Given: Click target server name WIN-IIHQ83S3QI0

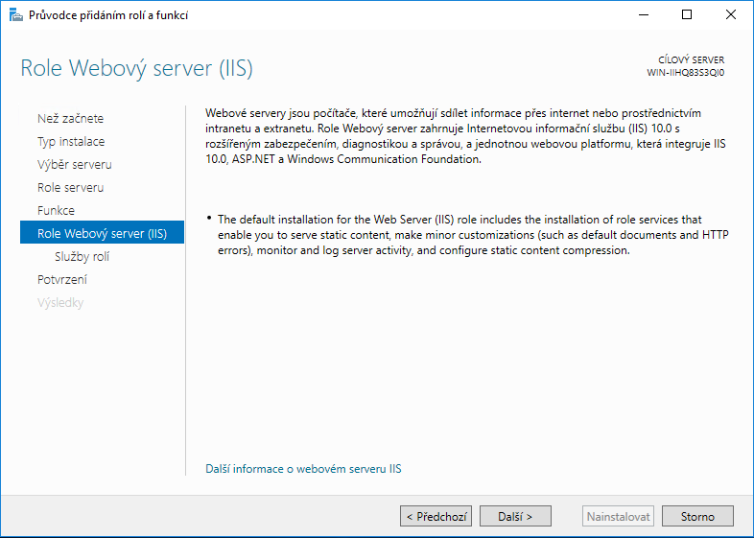Looking at the screenshot, I should point(686,73).
